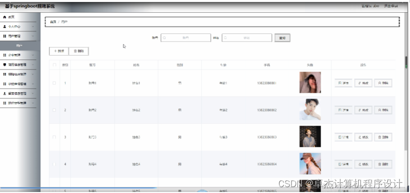This screenshot has width=410, height=193.
Task: Click the plus icon on add button
Action: (55, 51)
